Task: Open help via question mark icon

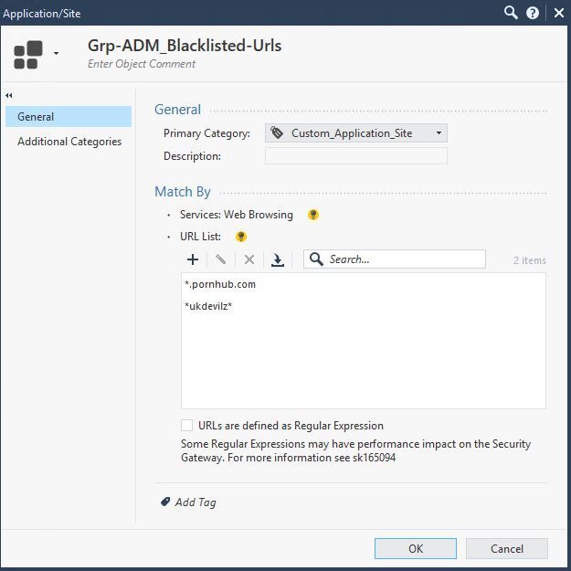Action: pos(534,13)
